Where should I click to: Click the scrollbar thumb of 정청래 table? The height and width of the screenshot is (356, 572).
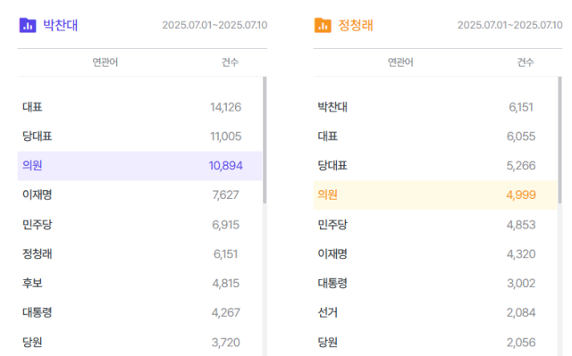point(560,140)
